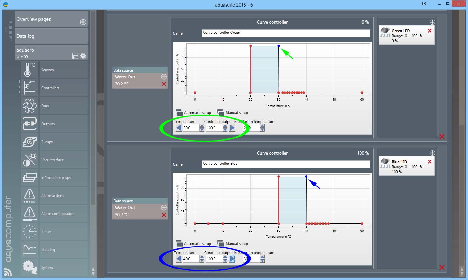468x280 pixels.
Task: Open the Data log header below Overview pages
Action: pyautogui.click(x=51, y=36)
